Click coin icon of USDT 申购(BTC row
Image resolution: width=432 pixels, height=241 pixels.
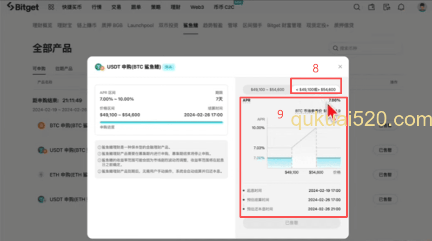click(x=41, y=150)
